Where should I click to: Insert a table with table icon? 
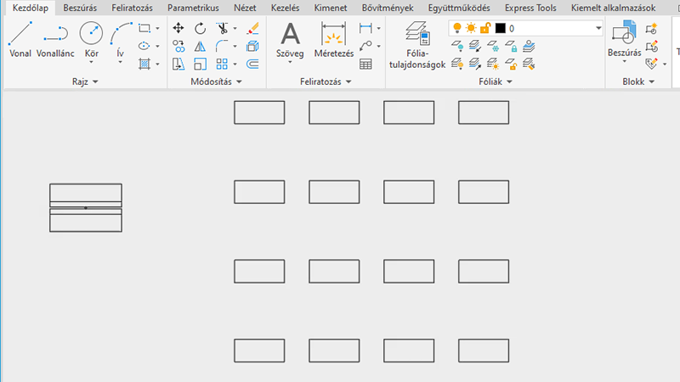pos(365,65)
